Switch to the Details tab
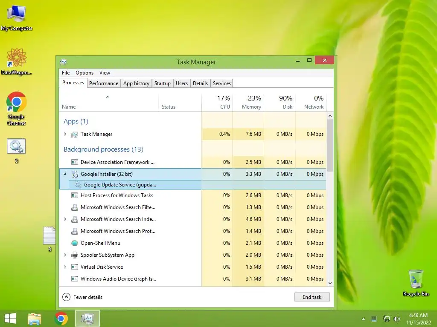 [201, 83]
